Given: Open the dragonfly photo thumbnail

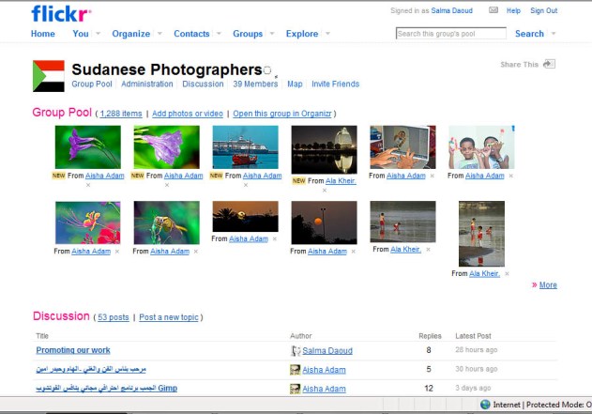Looking at the screenshot, I should pyautogui.click(x=166, y=222).
